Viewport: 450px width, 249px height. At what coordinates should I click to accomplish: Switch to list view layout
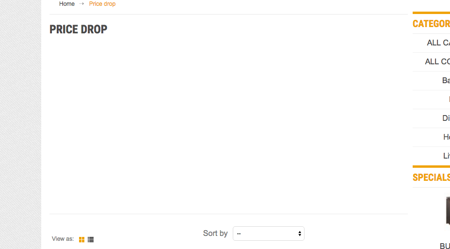coord(91,239)
